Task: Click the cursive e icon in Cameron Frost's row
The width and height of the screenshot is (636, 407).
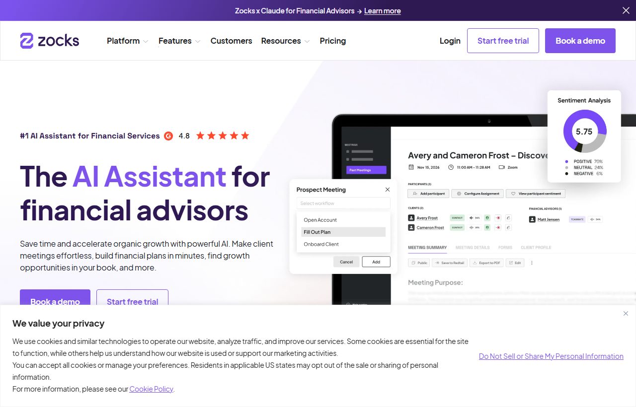Action: (x=508, y=227)
